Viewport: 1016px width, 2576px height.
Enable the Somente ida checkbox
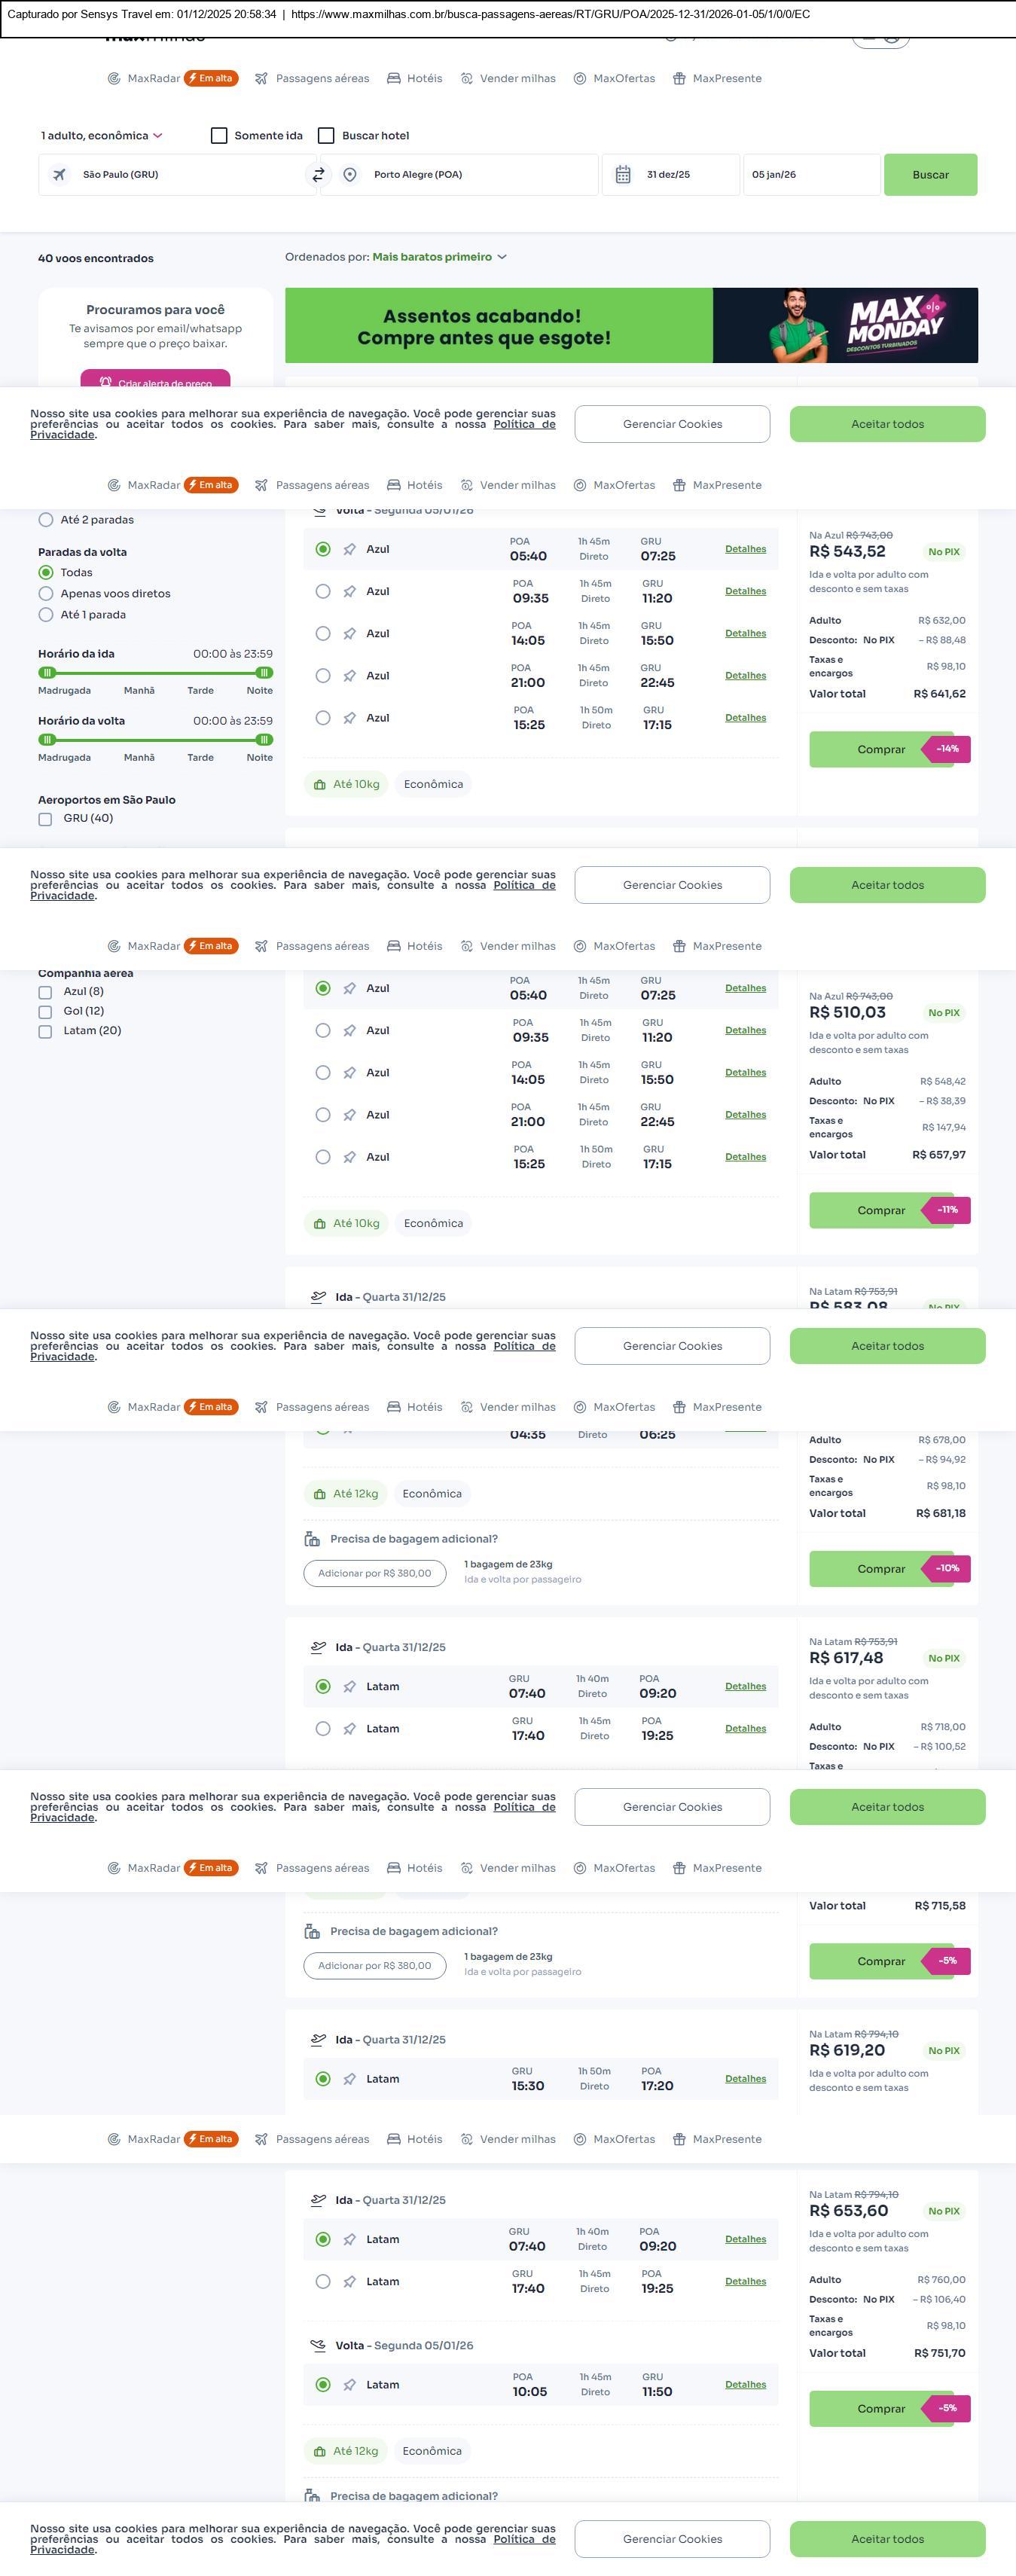pos(219,136)
